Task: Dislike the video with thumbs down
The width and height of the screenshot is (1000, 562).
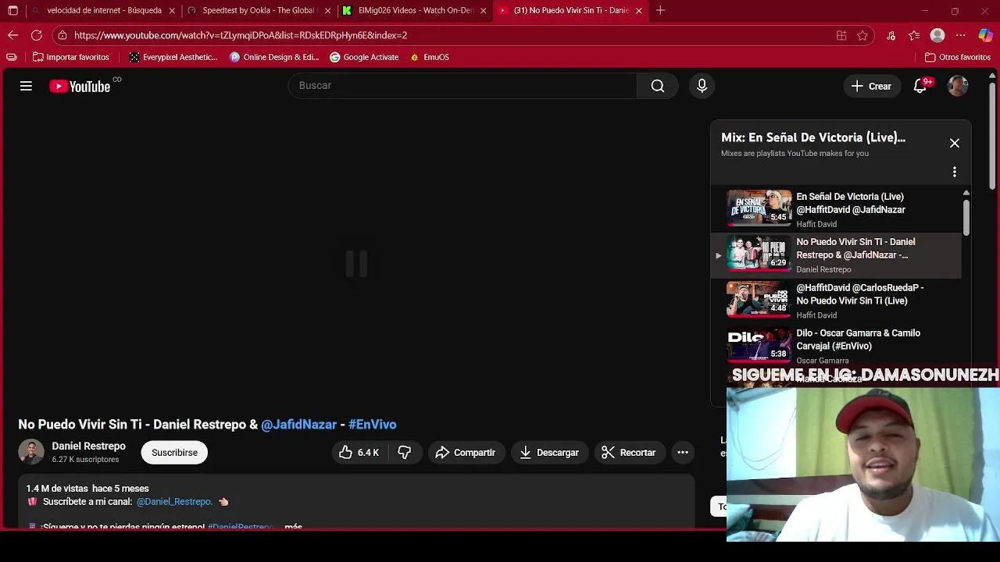Action: [x=404, y=453]
